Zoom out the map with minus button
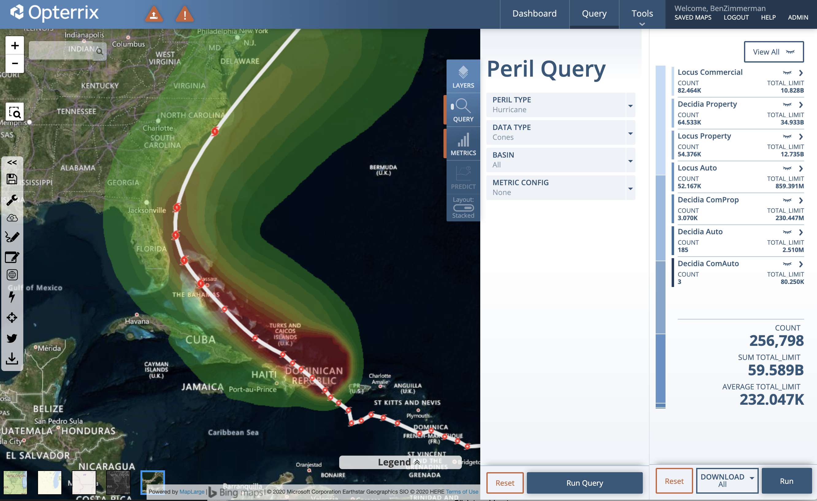Screen dimensions: 817x501 [15, 63]
